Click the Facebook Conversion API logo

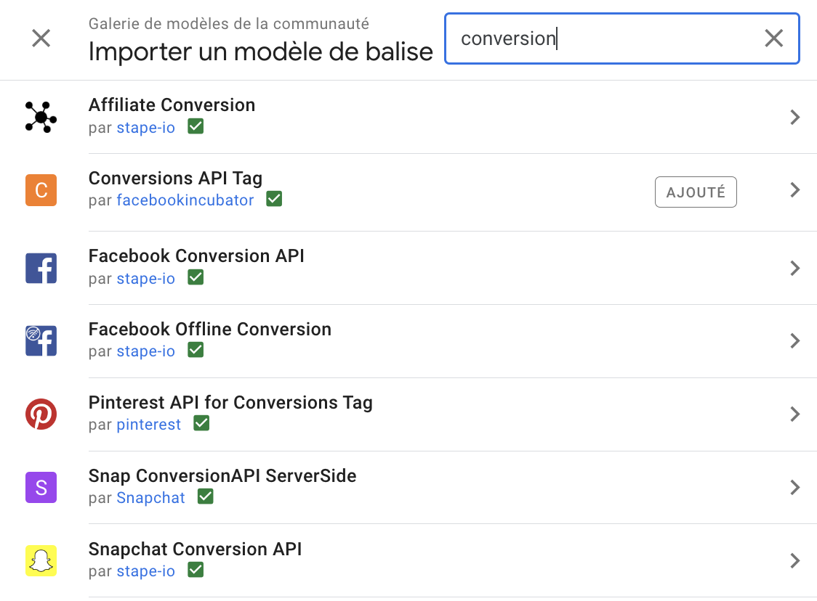[x=41, y=268]
